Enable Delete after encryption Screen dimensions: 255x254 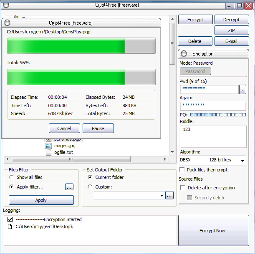click(x=183, y=188)
